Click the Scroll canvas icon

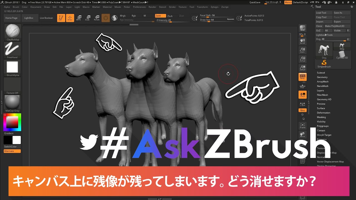(302, 41)
